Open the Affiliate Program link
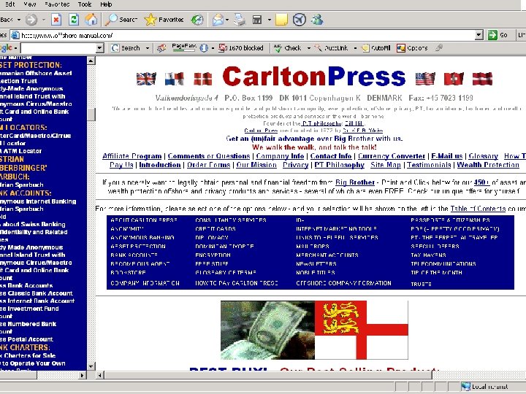 [x=131, y=156]
